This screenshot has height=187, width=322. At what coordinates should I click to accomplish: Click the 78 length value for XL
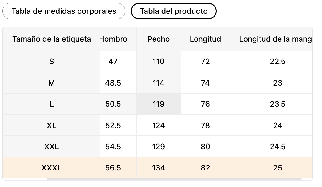[205, 126]
